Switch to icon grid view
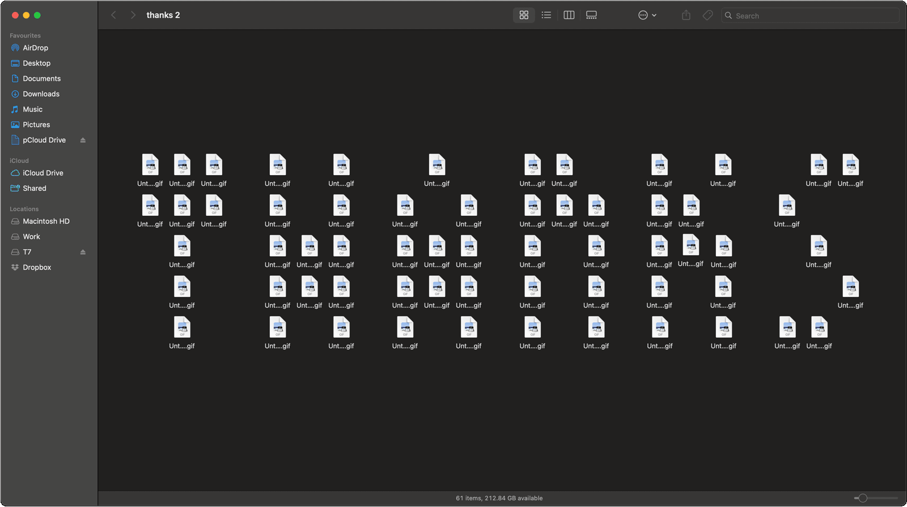 tap(524, 15)
